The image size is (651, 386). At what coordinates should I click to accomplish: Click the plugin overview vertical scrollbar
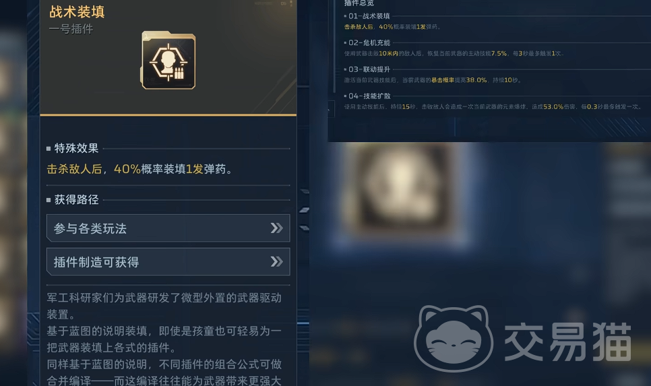click(x=334, y=46)
